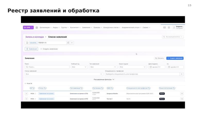Open the Группы menu

[x=65, y=28]
